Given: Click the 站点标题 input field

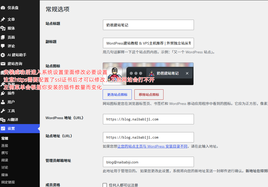Looking at the screenshot, I should 148,25.
